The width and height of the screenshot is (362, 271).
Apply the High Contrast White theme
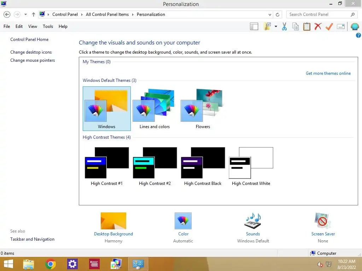(251, 167)
